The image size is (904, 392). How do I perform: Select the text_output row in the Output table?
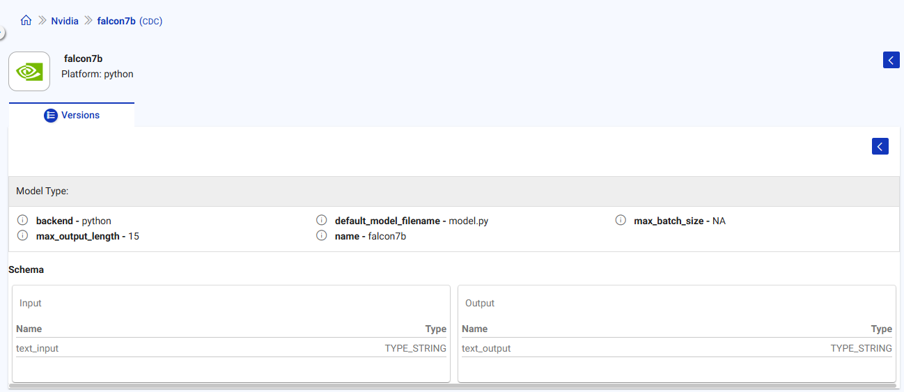pyautogui.click(x=676, y=348)
